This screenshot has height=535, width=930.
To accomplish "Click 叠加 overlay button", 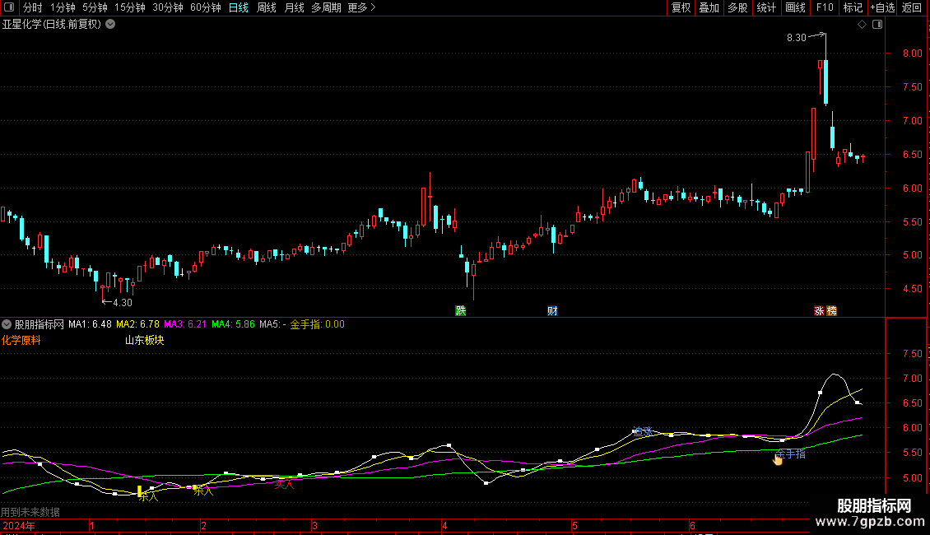I will point(709,7).
